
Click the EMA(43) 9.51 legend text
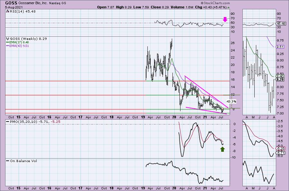coord(19,46)
